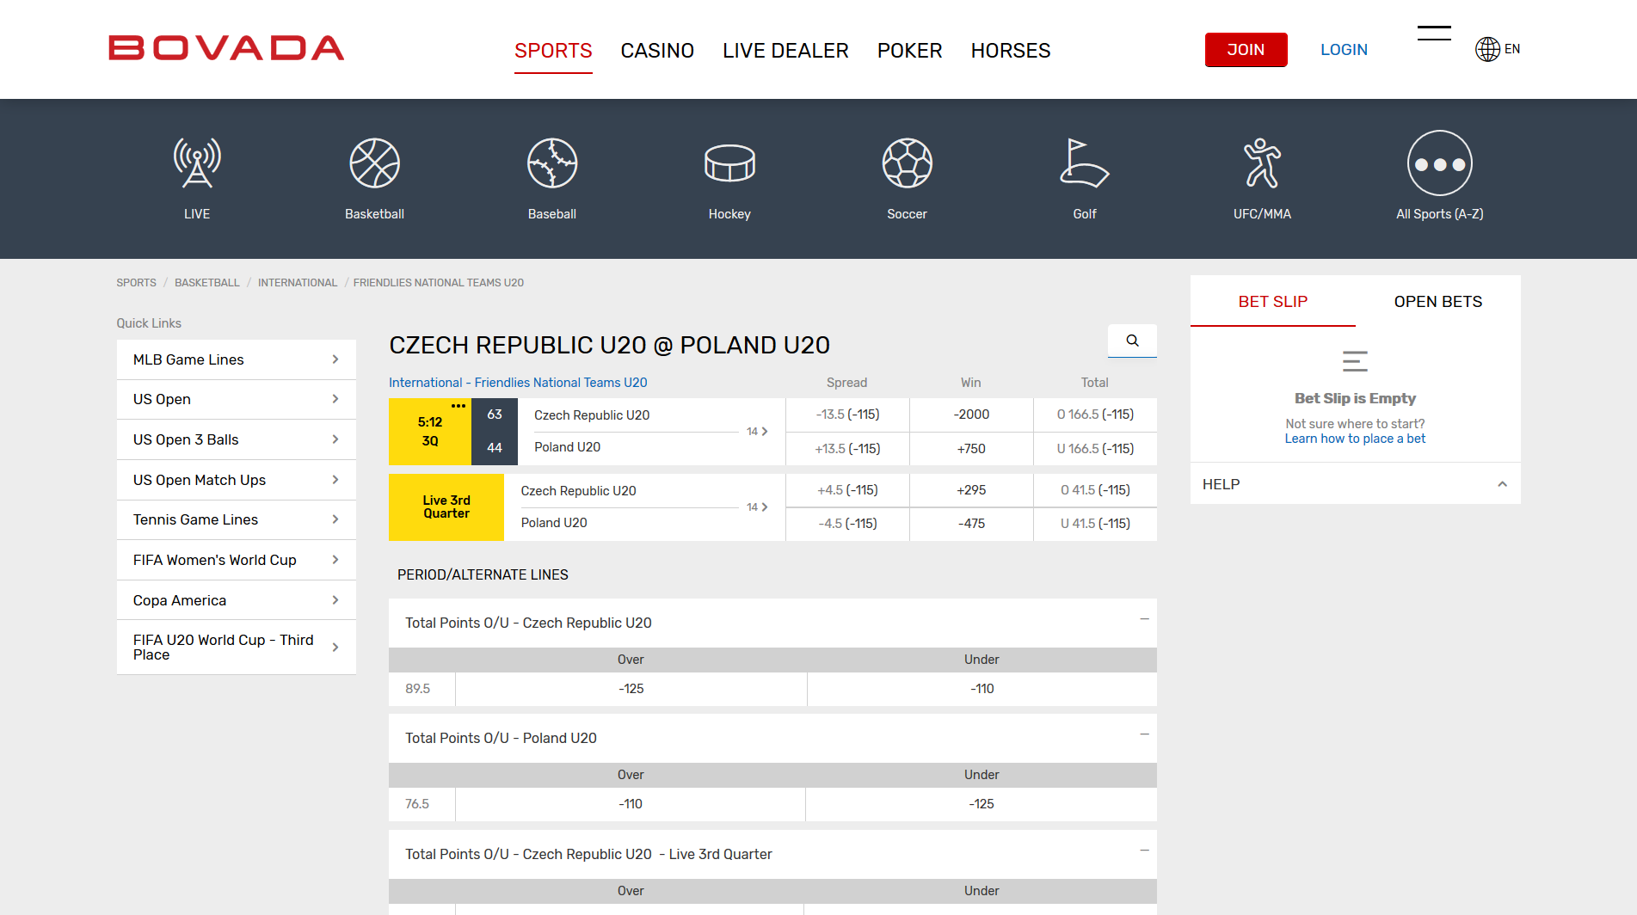Open the hamburger menu icon
The image size is (1637, 915).
[1434, 34]
